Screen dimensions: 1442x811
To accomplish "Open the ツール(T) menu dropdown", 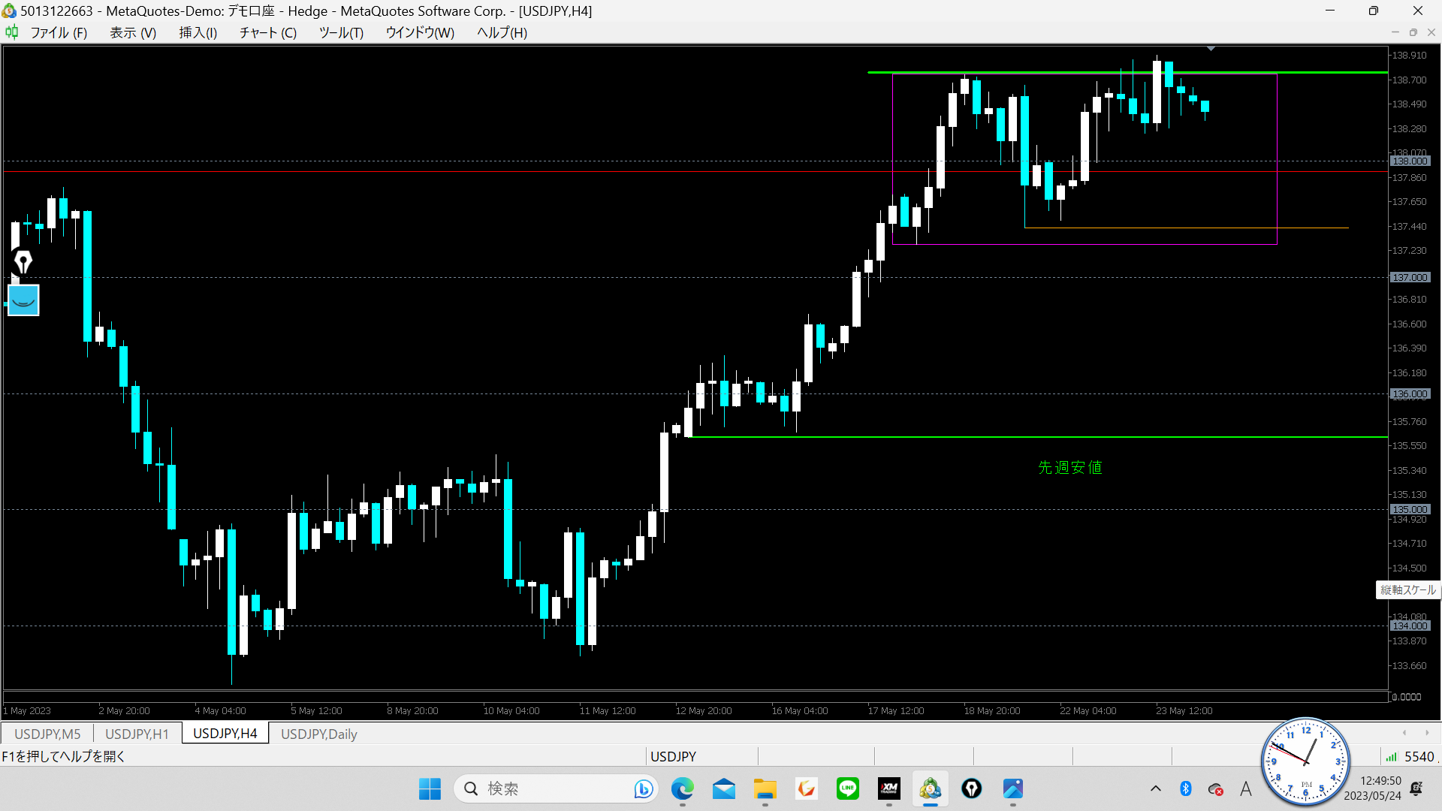I will pos(340,32).
